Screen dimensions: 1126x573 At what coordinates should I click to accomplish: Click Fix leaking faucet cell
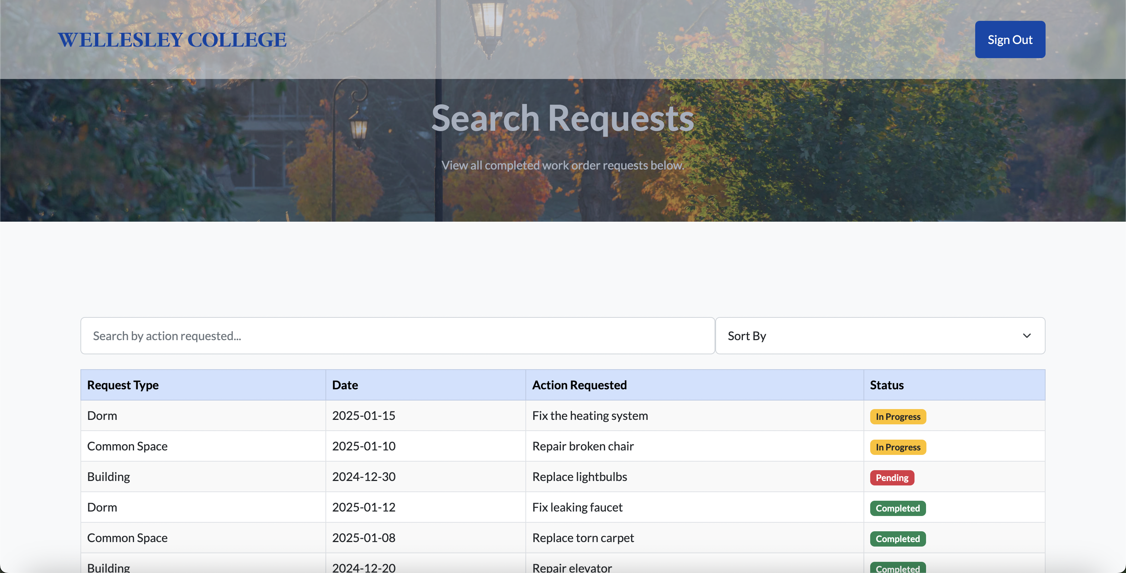[694, 507]
